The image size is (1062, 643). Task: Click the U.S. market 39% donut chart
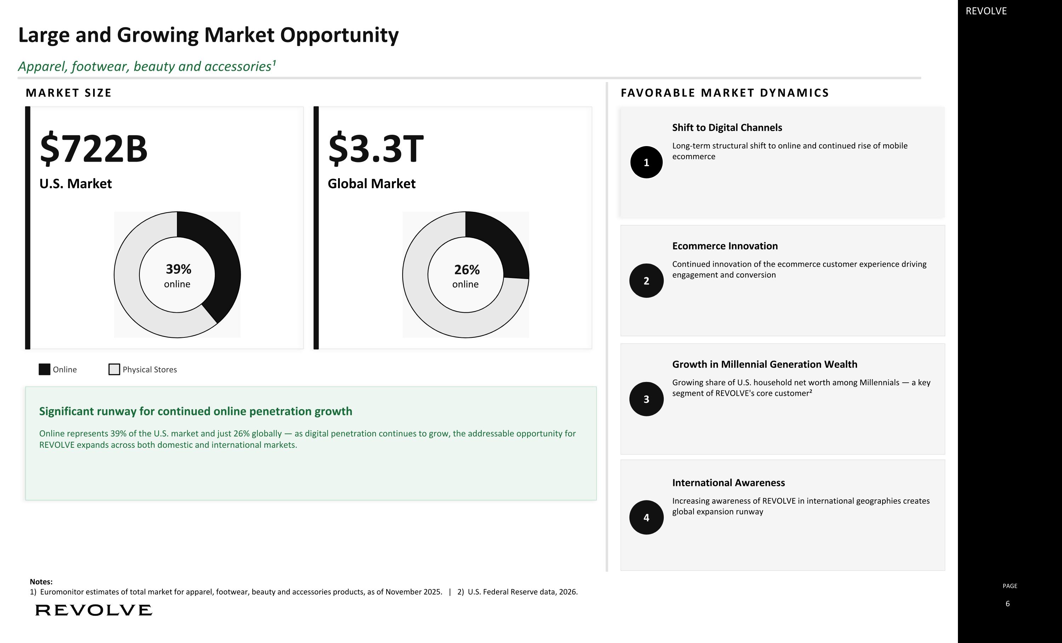click(x=177, y=275)
